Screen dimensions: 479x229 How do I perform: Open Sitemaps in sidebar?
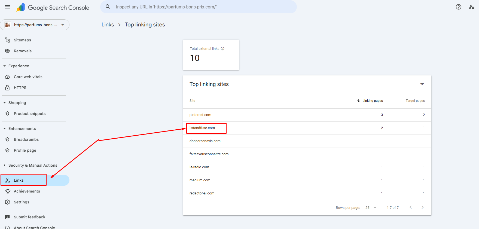[x=22, y=40]
